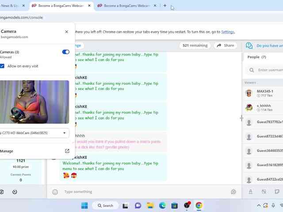This screenshot has height=212, width=283.
Task: Click s_hhhhh avatar icon
Action: coord(249,108)
